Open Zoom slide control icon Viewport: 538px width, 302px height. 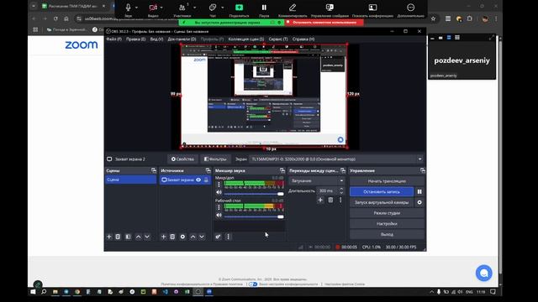330,8
